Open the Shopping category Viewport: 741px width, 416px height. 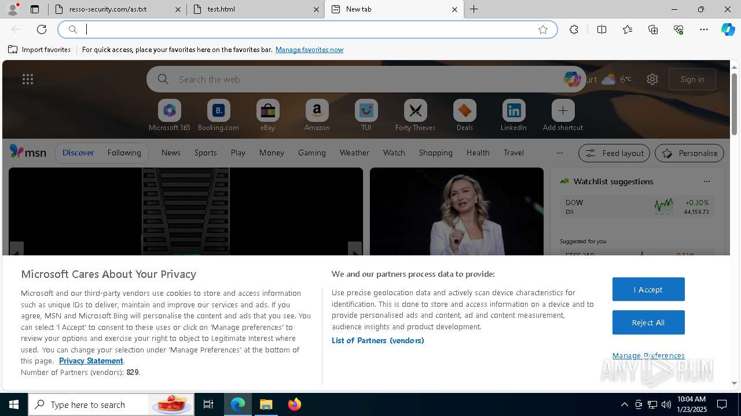pyautogui.click(x=435, y=153)
